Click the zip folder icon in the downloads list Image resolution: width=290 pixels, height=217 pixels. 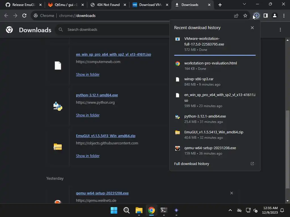point(58,147)
